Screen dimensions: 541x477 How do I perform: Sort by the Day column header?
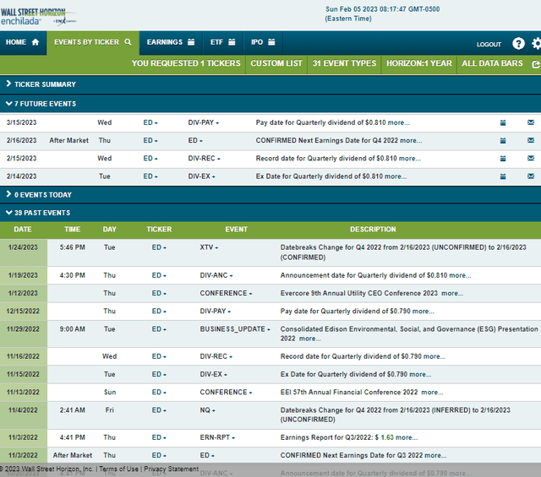pos(109,230)
